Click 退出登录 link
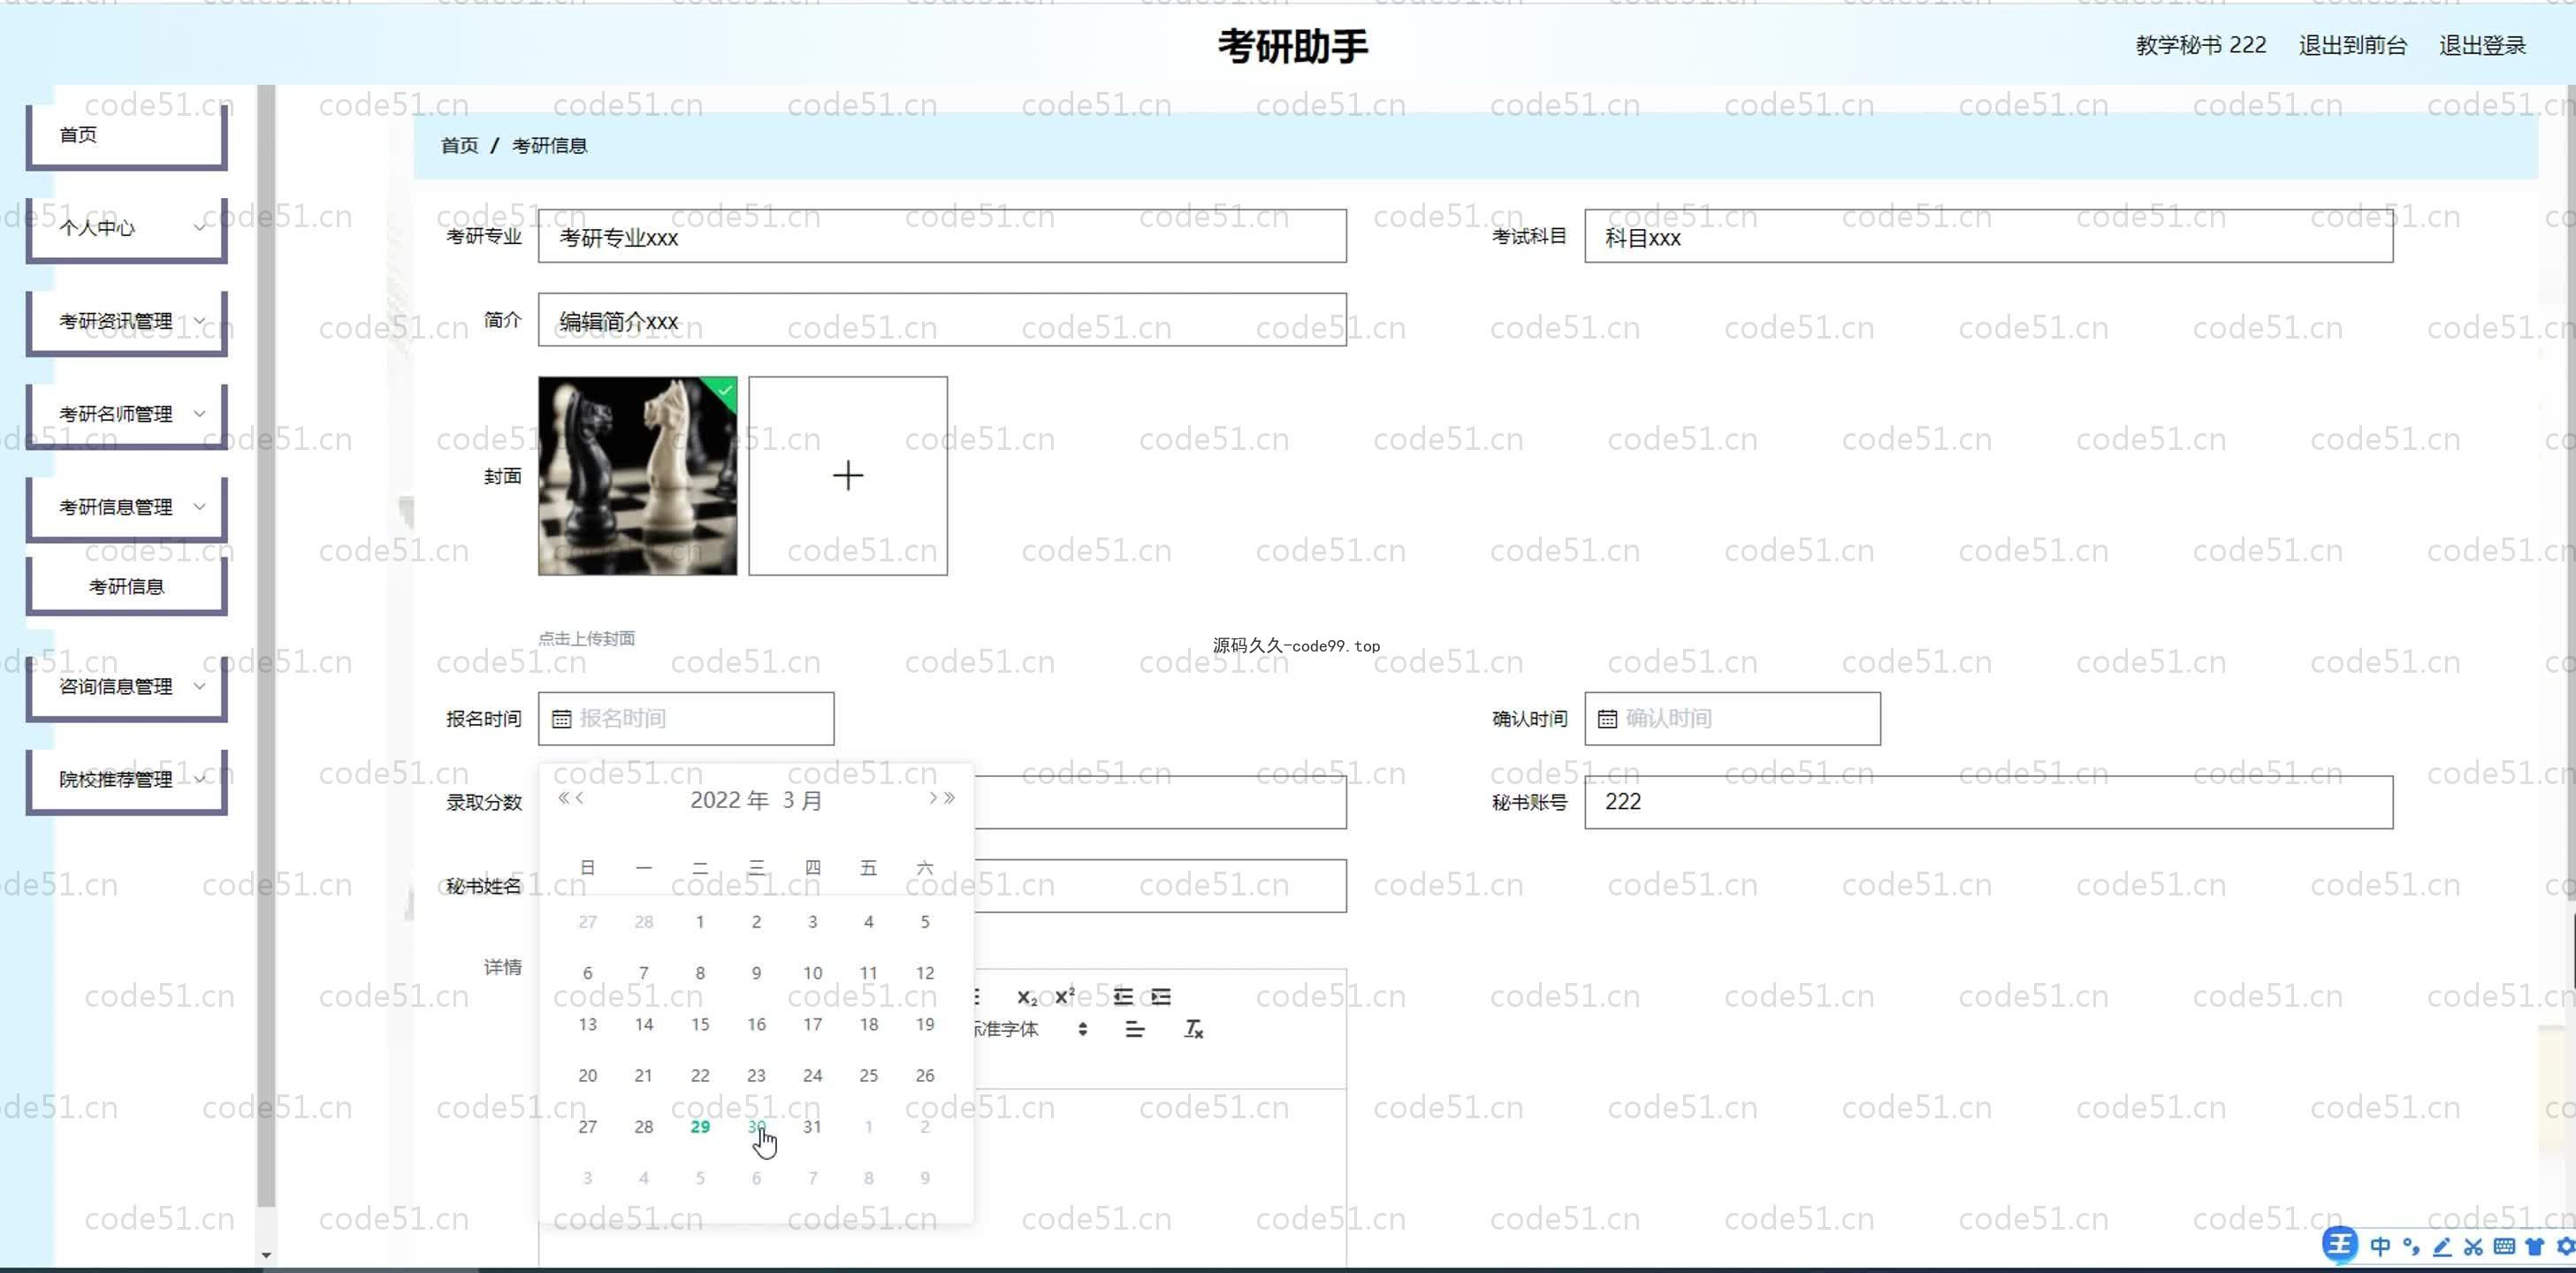Screen dimensions: 2576x1273 (x=2482, y=45)
